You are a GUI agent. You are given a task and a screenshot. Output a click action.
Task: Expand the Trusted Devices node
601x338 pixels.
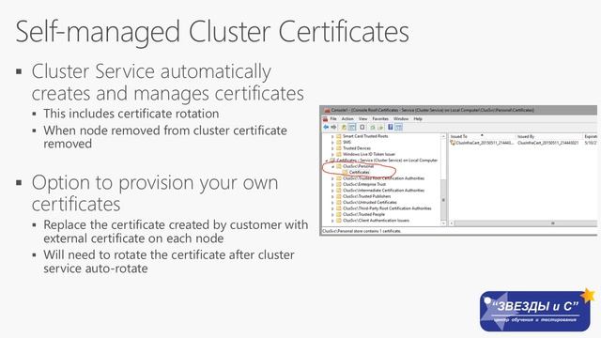[332, 148]
